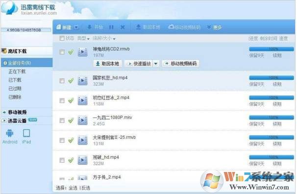Check the box for 神鬼战将CD2.rmvb
This screenshot has width=297, height=194.
pos(62,52)
